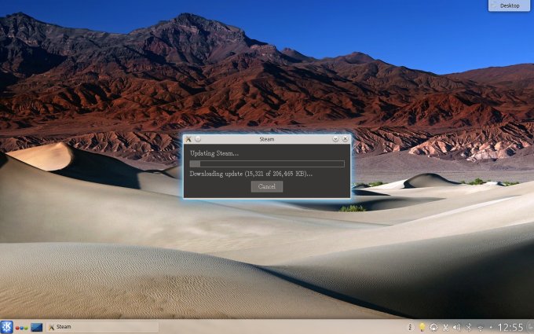534x334 pixels.
Task: Click the Steam dialog title text
Action: (267, 139)
